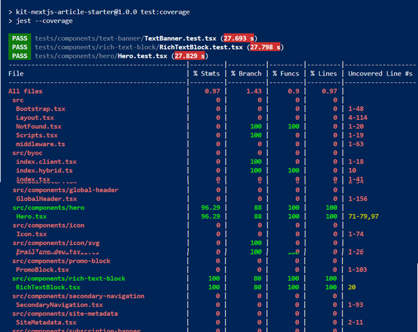Click the GlobalHeader.tsx file entry

(46, 199)
